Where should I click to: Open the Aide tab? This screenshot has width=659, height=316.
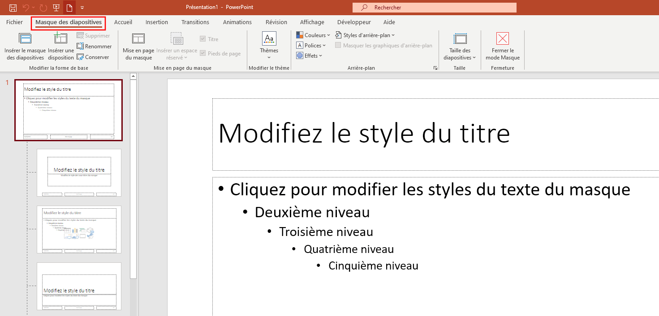coord(389,22)
